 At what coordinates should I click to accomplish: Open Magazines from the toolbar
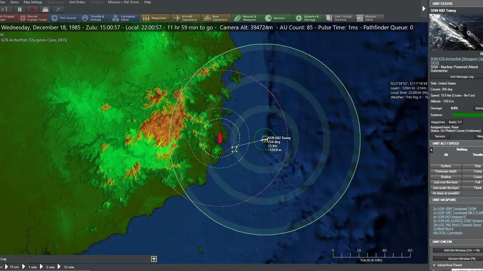155,18
